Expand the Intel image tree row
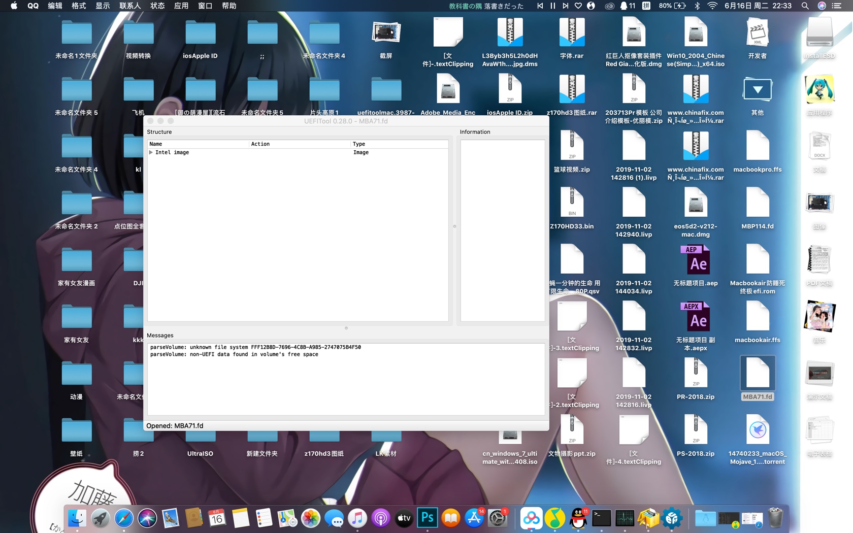The height and width of the screenshot is (533, 853). 151,152
